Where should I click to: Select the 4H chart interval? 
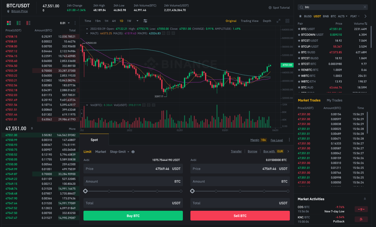coord(114,21)
